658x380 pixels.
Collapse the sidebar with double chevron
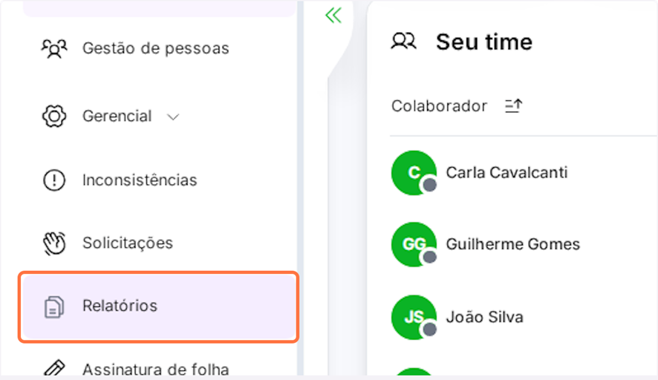click(x=333, y=16)
